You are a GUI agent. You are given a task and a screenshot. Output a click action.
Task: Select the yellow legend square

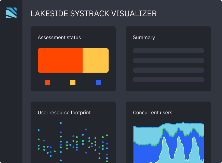pos(73,83)
